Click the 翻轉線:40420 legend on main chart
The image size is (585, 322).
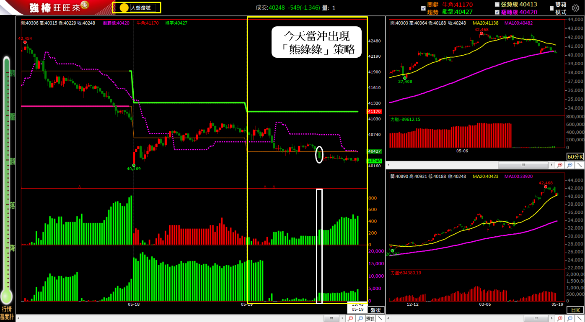click(x=116, y=23)
